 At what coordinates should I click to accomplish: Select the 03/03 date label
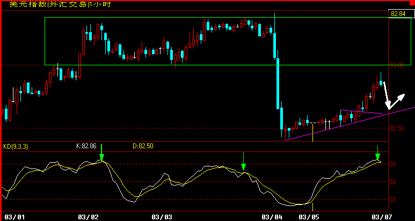162,217
